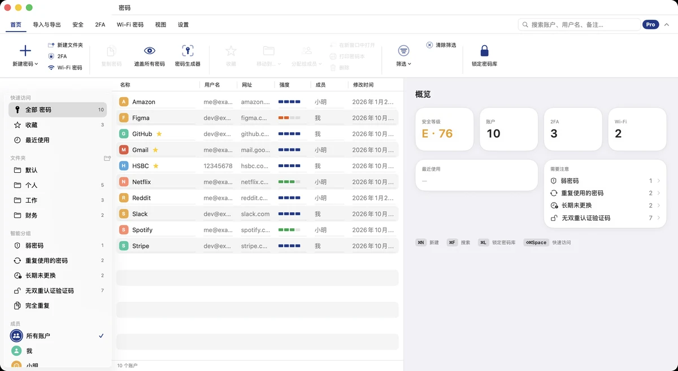Click the Figma strength meter
Image resolution: width=678 pixels, height=371 pixels.
click(x=289, y=118)
